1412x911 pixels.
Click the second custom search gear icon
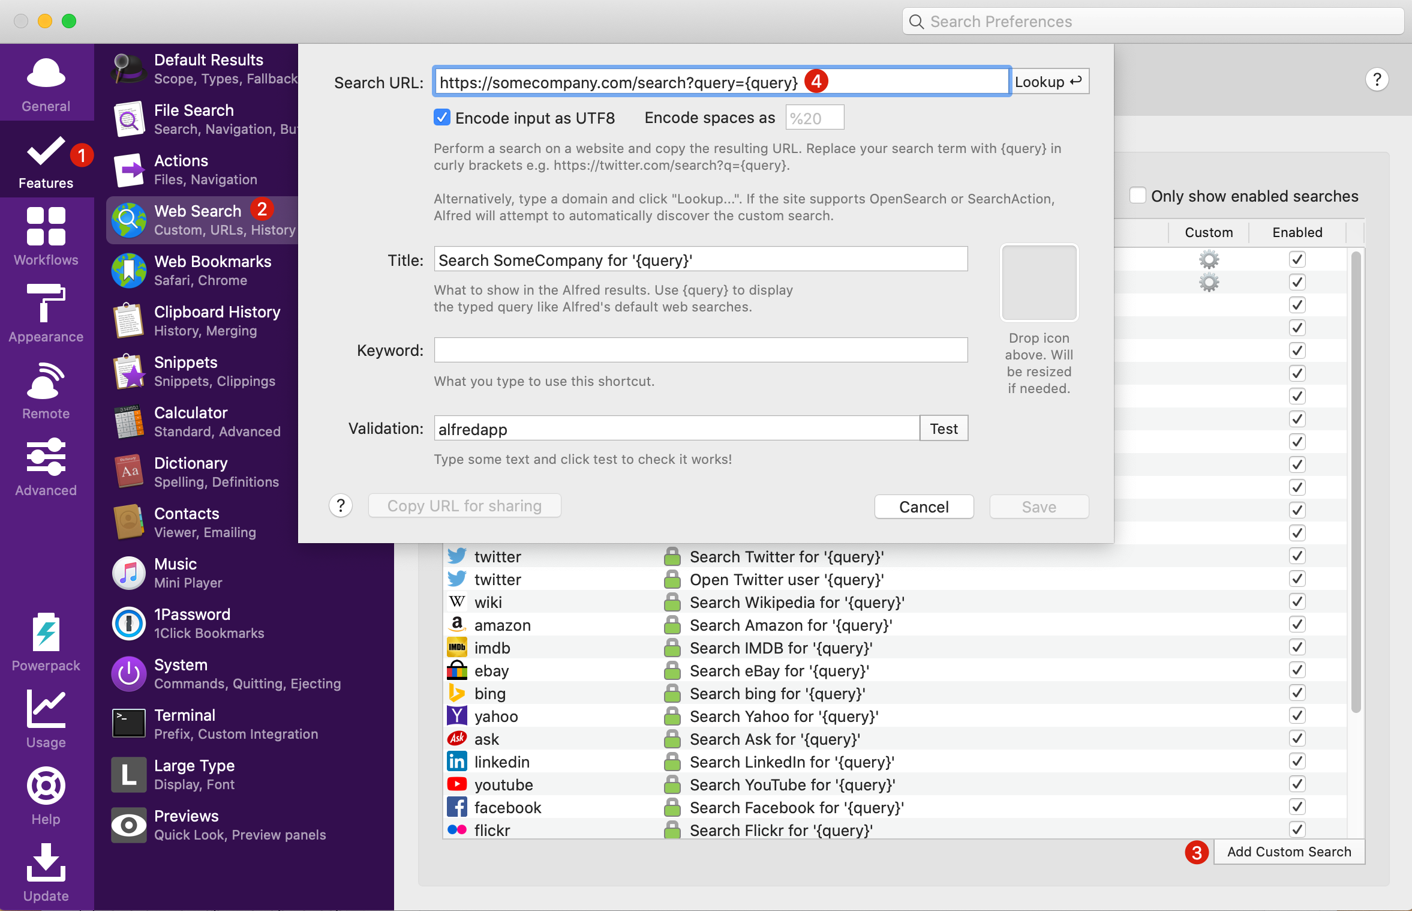1209,282
